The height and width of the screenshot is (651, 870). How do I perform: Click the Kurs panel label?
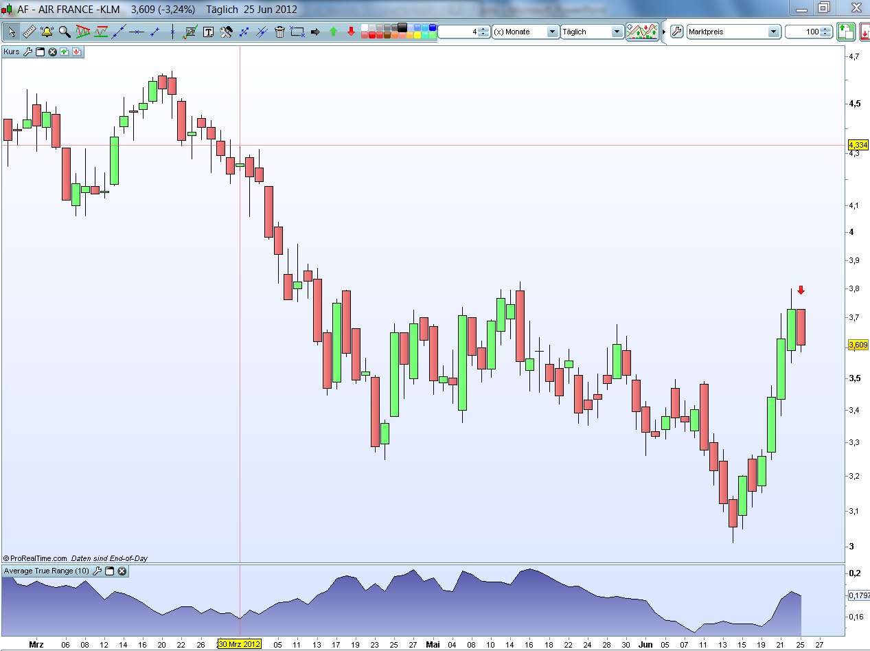(x=12, y=52)
